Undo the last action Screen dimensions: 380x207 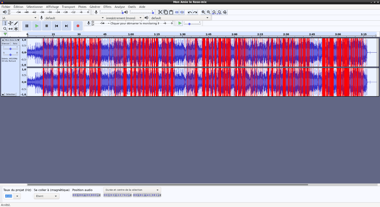190,12
